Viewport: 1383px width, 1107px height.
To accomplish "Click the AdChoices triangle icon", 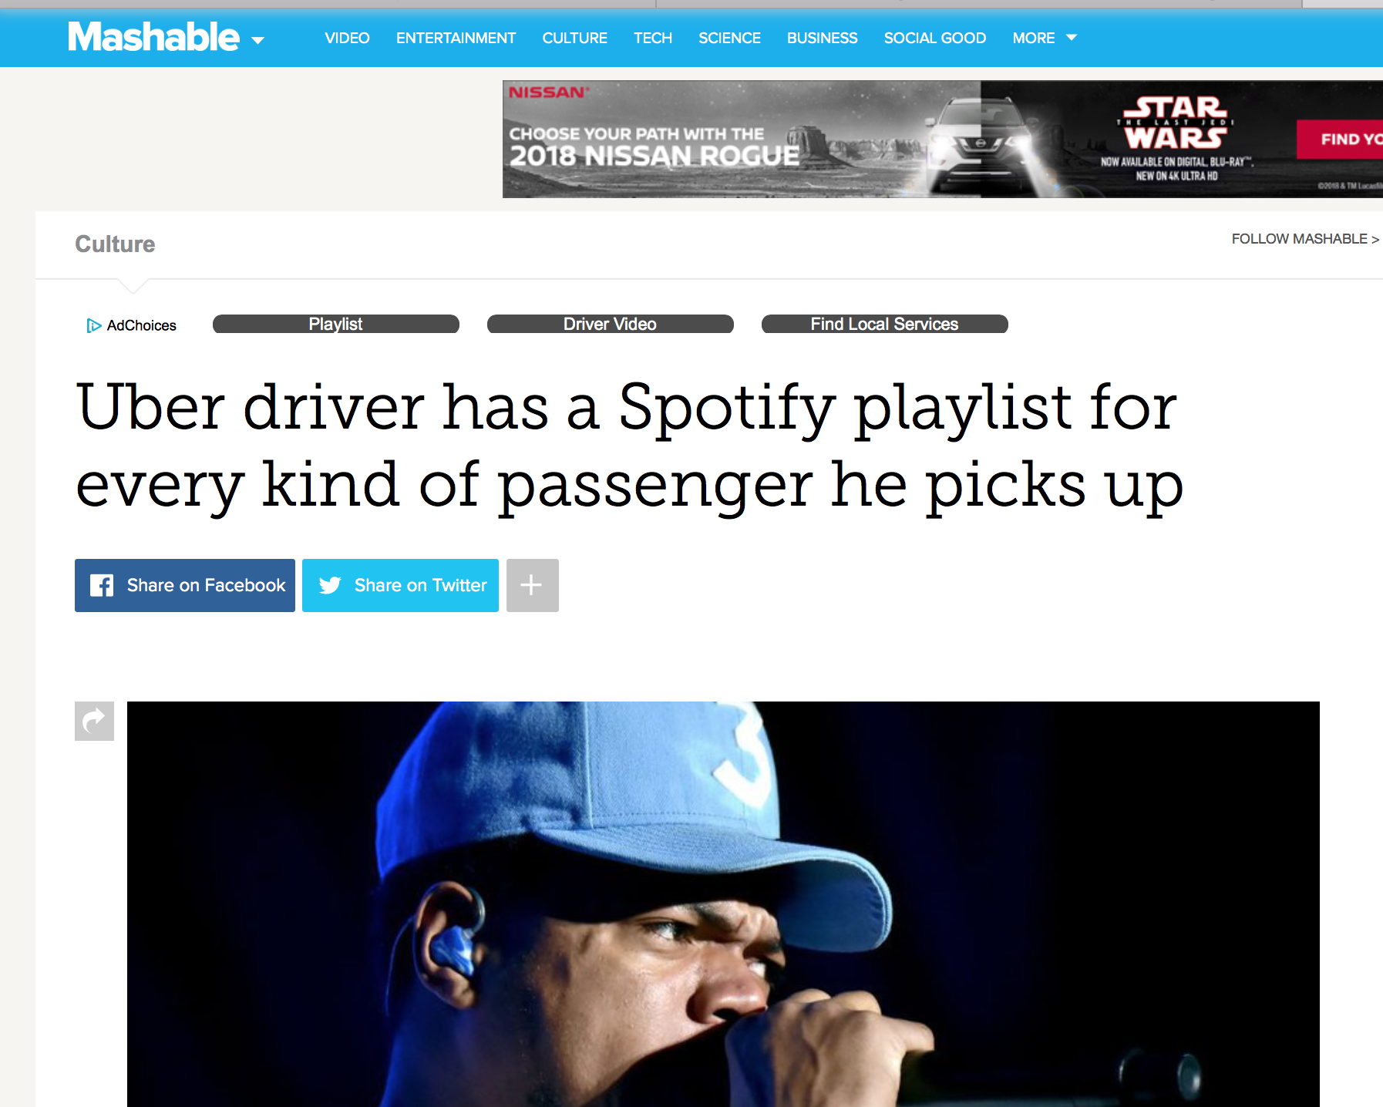I will [x=94, y=325].
